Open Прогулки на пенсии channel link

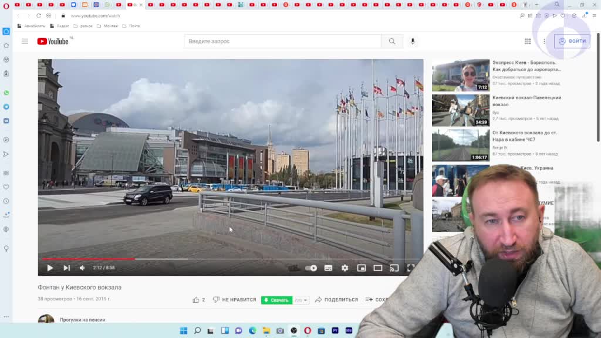[x=82, y=320]
